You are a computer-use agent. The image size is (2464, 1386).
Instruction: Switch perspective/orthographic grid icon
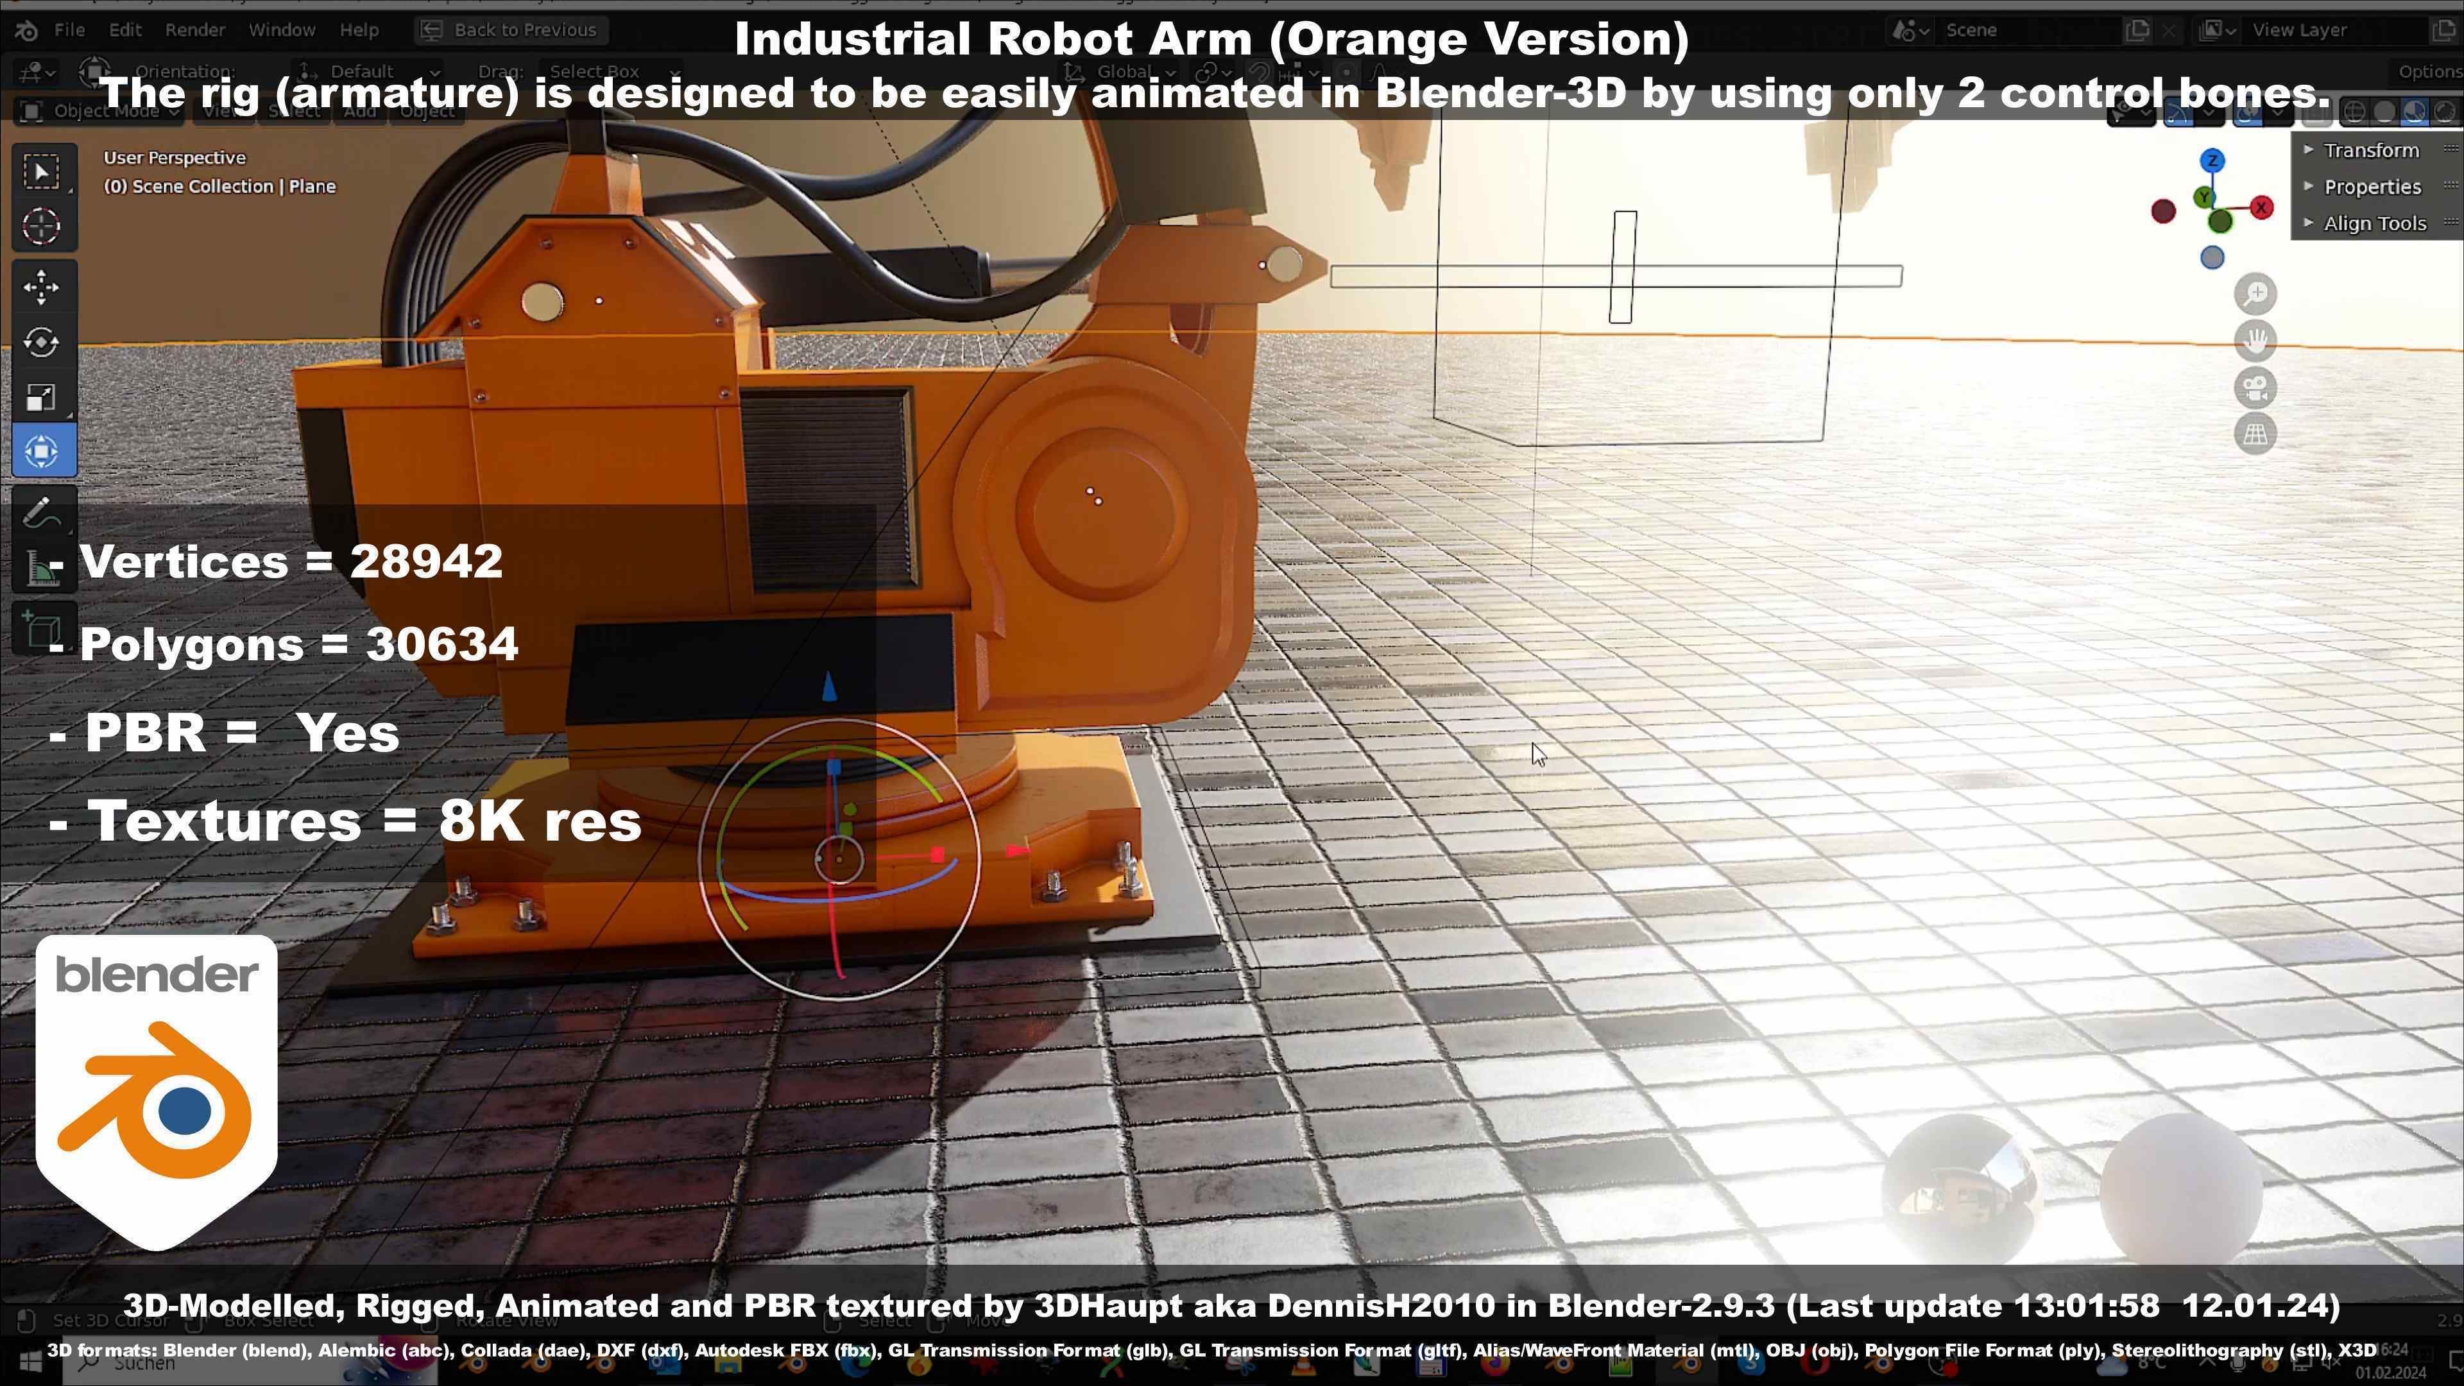pyautogui.click(x=2255, y=433)
